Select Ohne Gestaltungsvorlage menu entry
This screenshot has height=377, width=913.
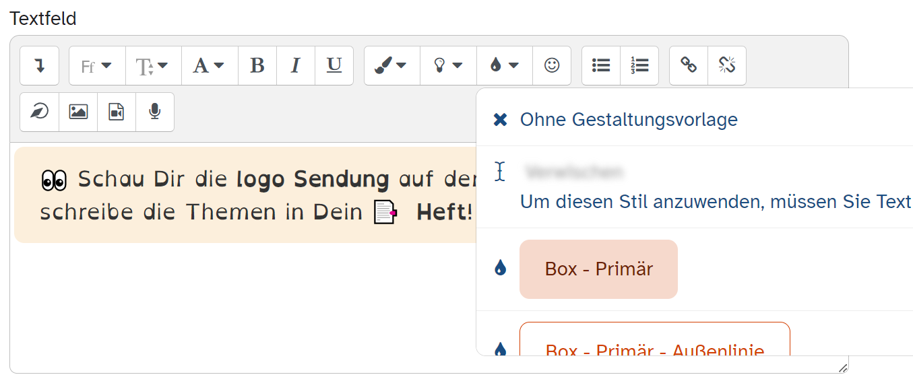[628, 120]
